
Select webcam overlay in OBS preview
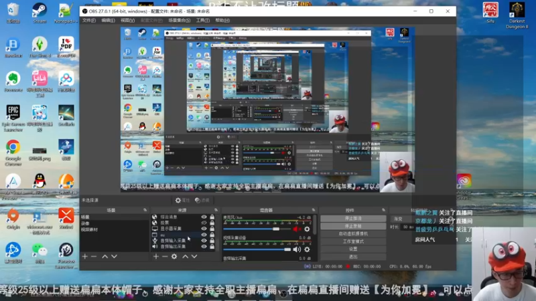tap(397, 172)
